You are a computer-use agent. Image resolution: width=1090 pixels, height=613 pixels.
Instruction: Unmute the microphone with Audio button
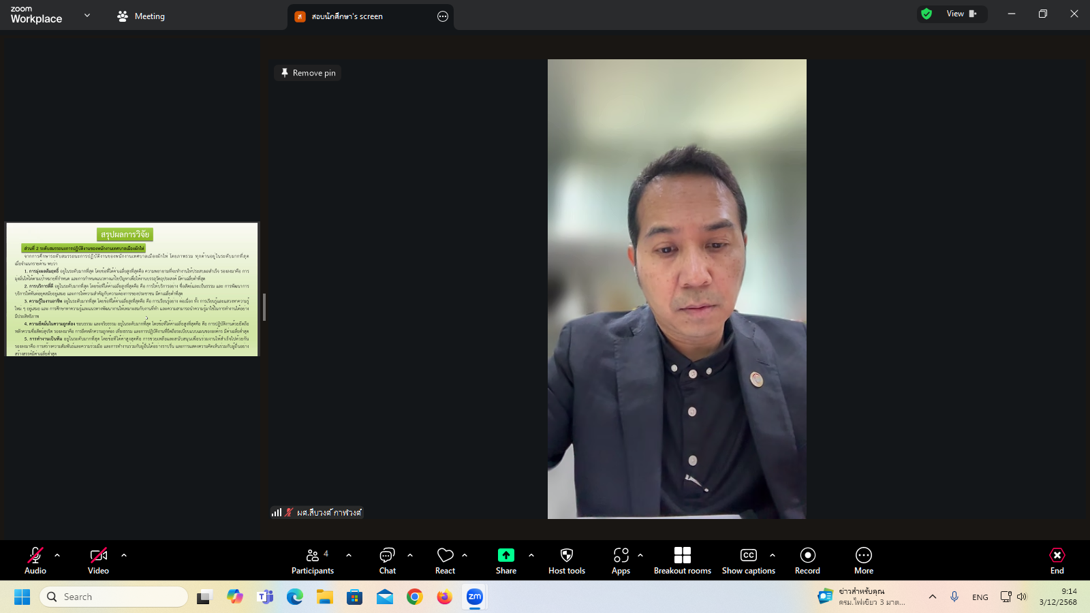click(x=35, y=560)
